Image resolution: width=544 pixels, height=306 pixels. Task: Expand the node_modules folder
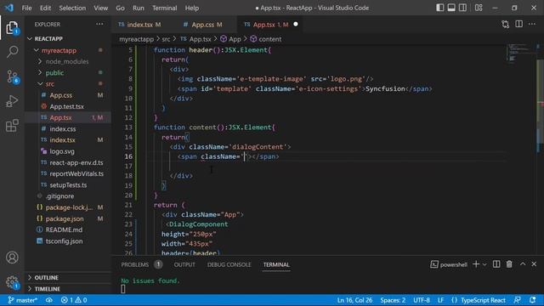tap(68, 61)
